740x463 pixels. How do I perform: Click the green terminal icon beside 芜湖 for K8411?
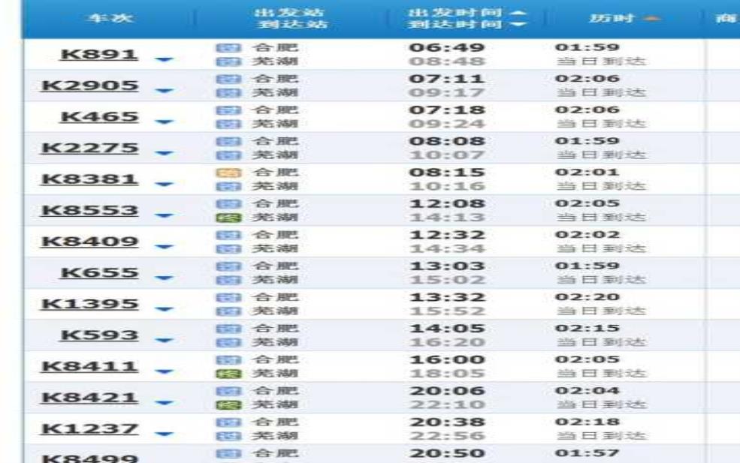pyautogui.click(x=222, y=374)
